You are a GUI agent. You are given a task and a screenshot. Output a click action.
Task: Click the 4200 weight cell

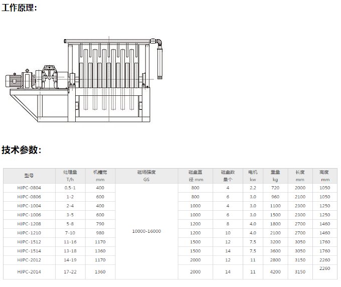tap(275, 271)
